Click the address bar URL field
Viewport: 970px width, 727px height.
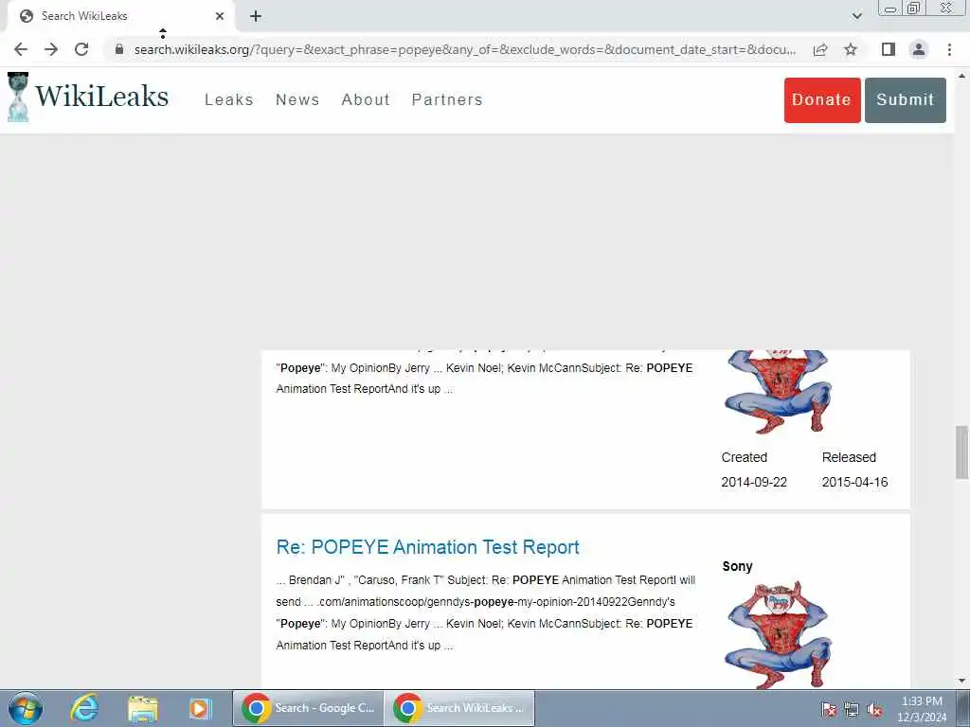click(x=464, y=49)
